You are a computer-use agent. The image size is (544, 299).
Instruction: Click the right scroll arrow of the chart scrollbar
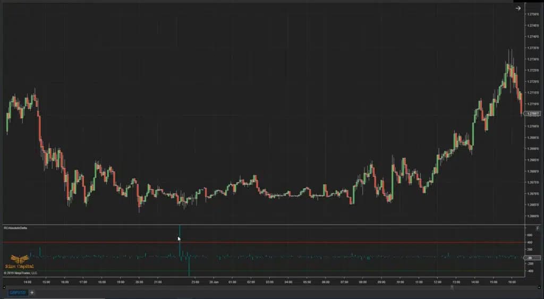[539, 287]
